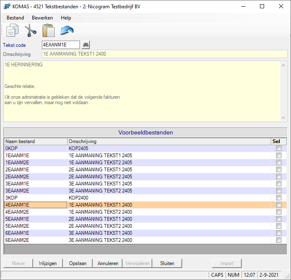Open the Bestand menu
This screenshot has height=280, width=291.
pyautogui.click(x=15, y=18)
